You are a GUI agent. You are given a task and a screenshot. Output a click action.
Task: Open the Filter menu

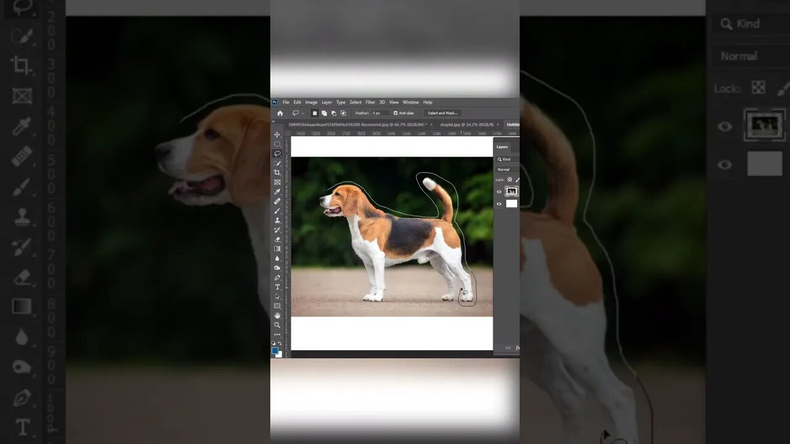370,102
